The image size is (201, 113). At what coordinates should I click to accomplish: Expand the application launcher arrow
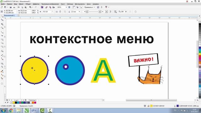[109, 7]
